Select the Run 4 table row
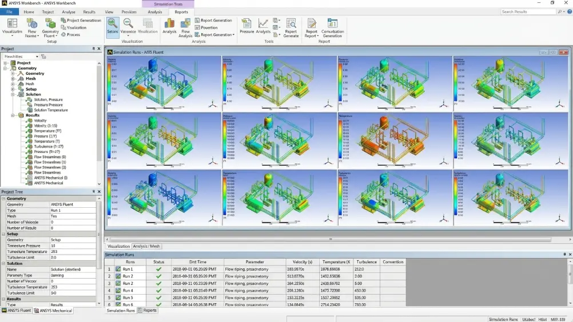 (x=255, y=291)
